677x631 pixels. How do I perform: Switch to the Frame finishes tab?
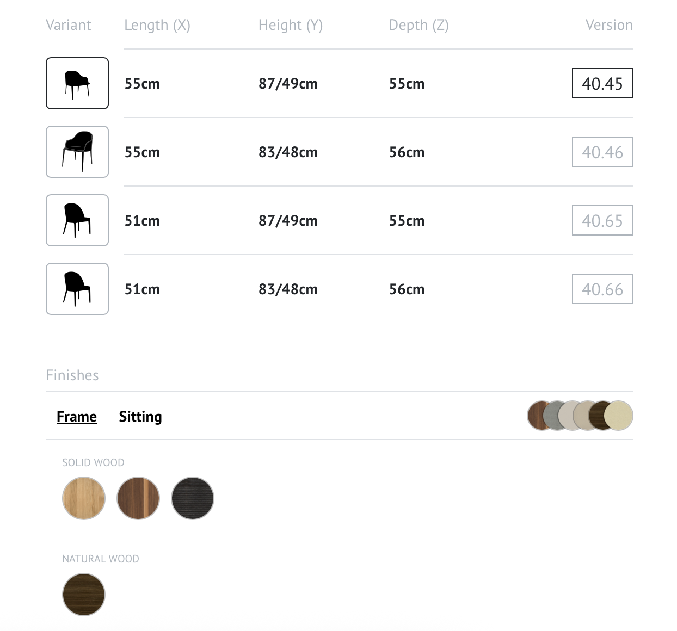click(77, 417)
